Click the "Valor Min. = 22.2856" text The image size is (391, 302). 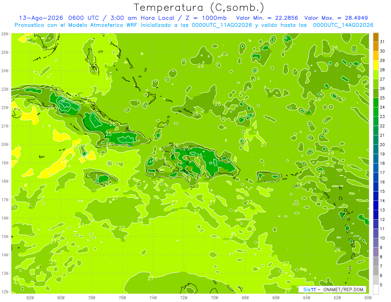[x=267, y=18]
